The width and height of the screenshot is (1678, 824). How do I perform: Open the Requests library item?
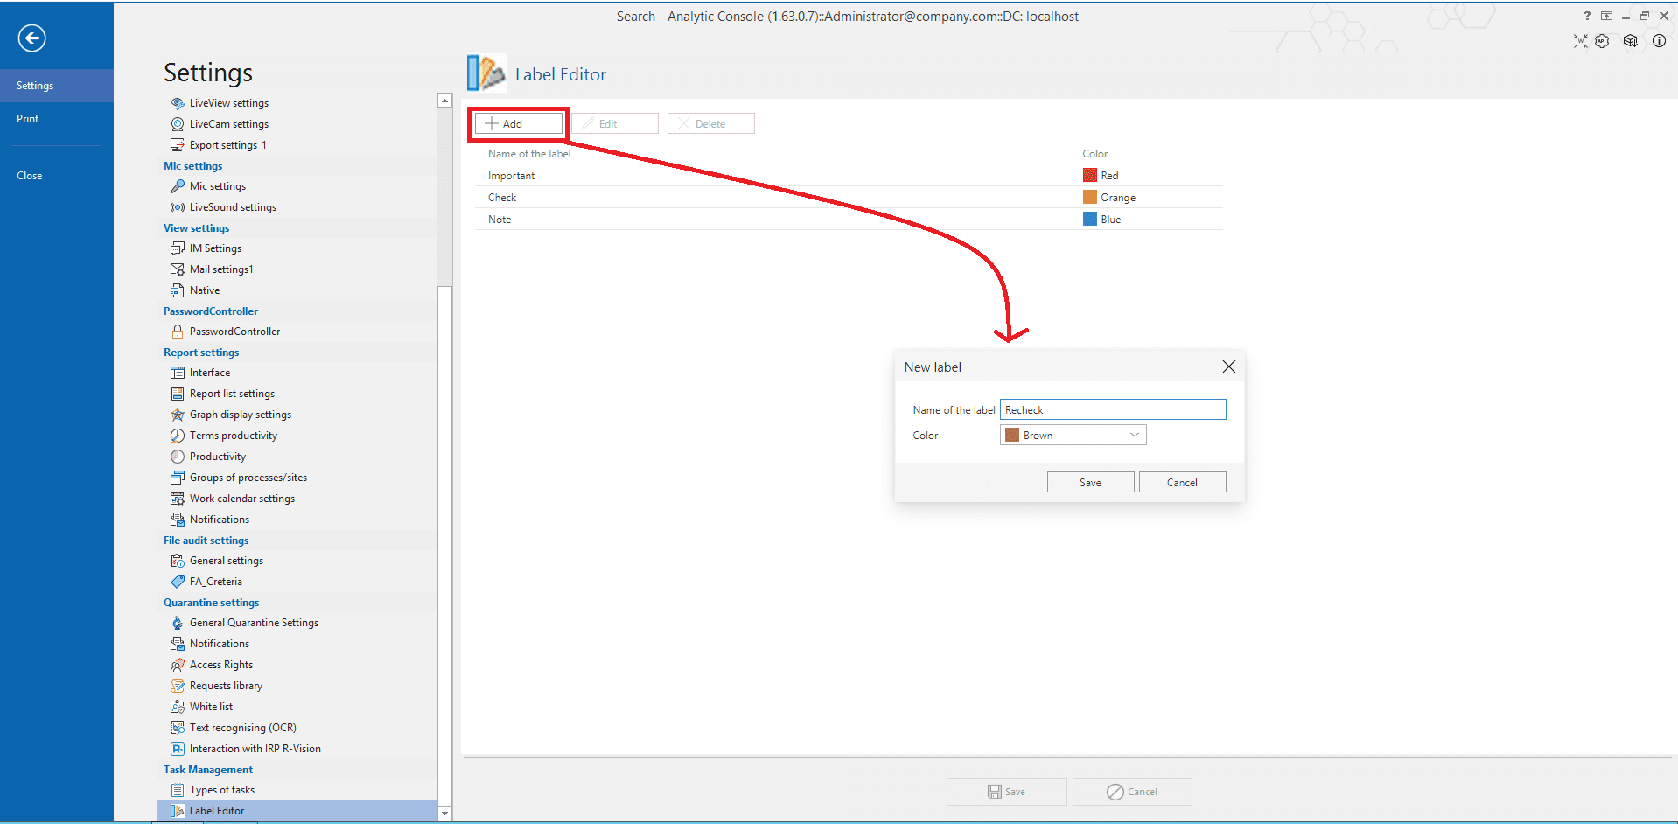226,686
